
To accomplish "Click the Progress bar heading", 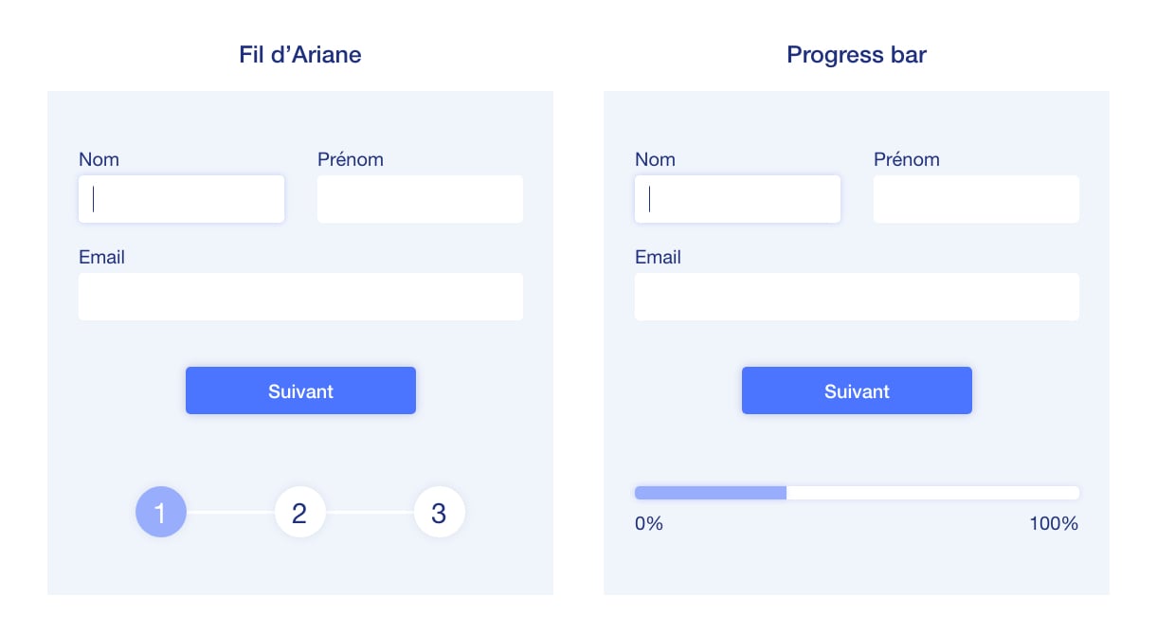I will coord(857,55).
